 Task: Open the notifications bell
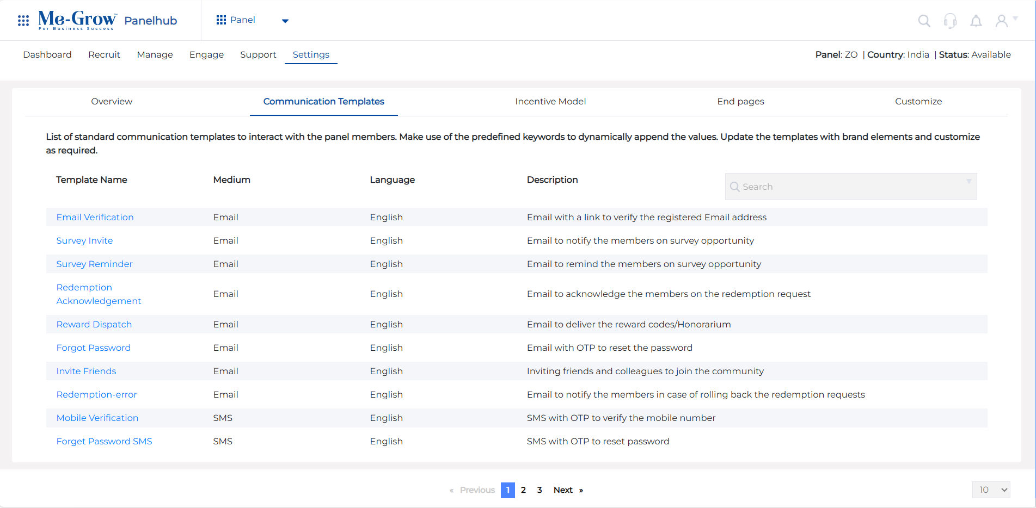(976, 21)
